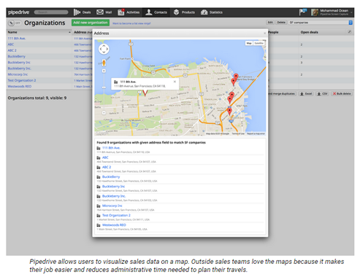Open Test Organization 2 in dialog list

(116, 216)
